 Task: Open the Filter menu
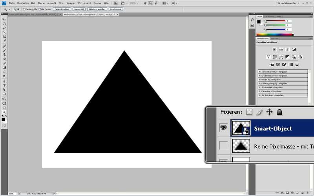coord(61,3)
